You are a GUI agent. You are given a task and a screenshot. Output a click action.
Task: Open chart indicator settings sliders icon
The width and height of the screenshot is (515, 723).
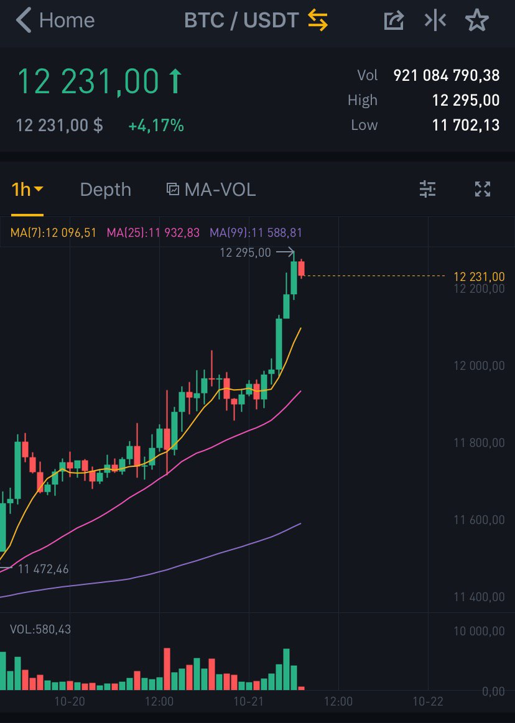point(428,189)
